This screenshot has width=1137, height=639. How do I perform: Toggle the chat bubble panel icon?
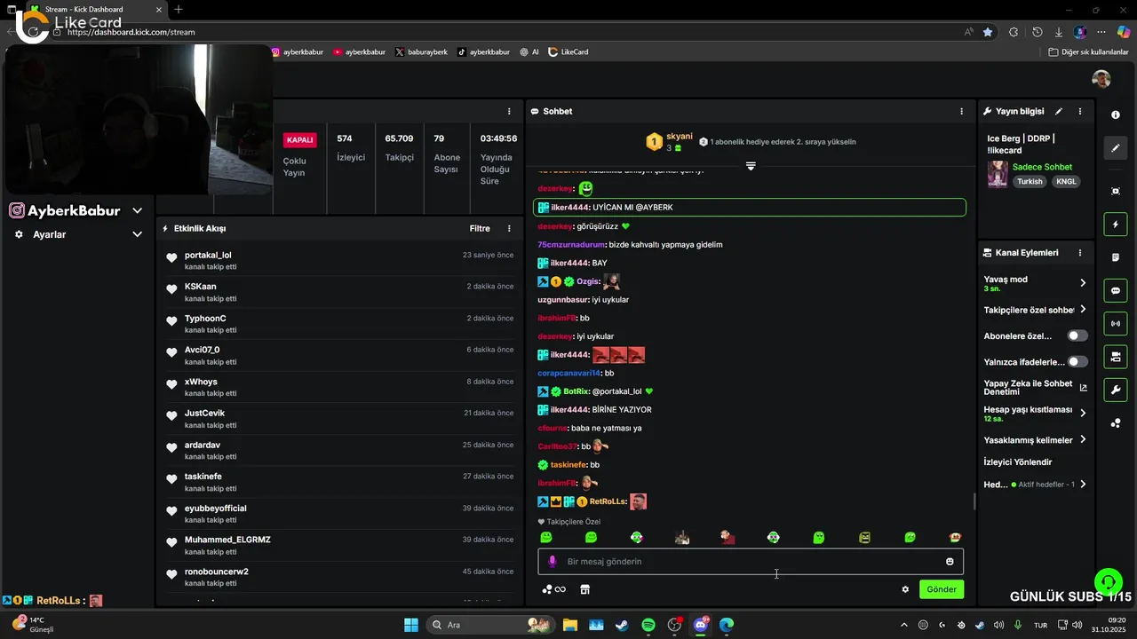(x=1116, y=290)
